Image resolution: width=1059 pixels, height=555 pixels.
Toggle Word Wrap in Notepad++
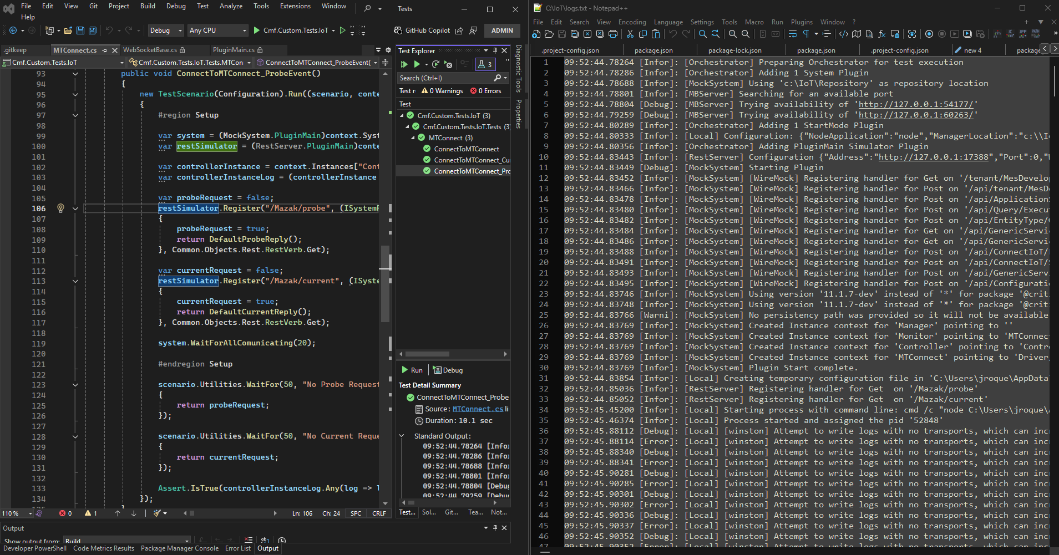pos(792,34)
